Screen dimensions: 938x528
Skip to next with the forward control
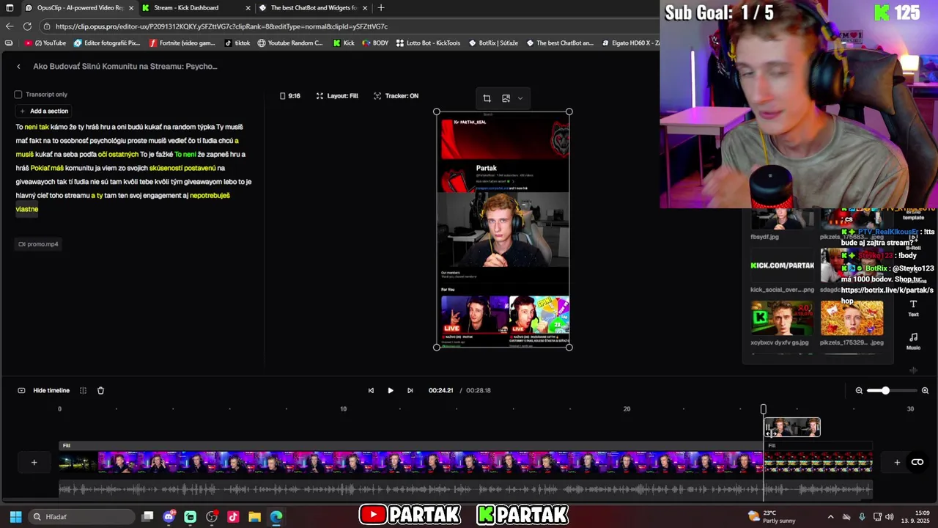(410, 391)
